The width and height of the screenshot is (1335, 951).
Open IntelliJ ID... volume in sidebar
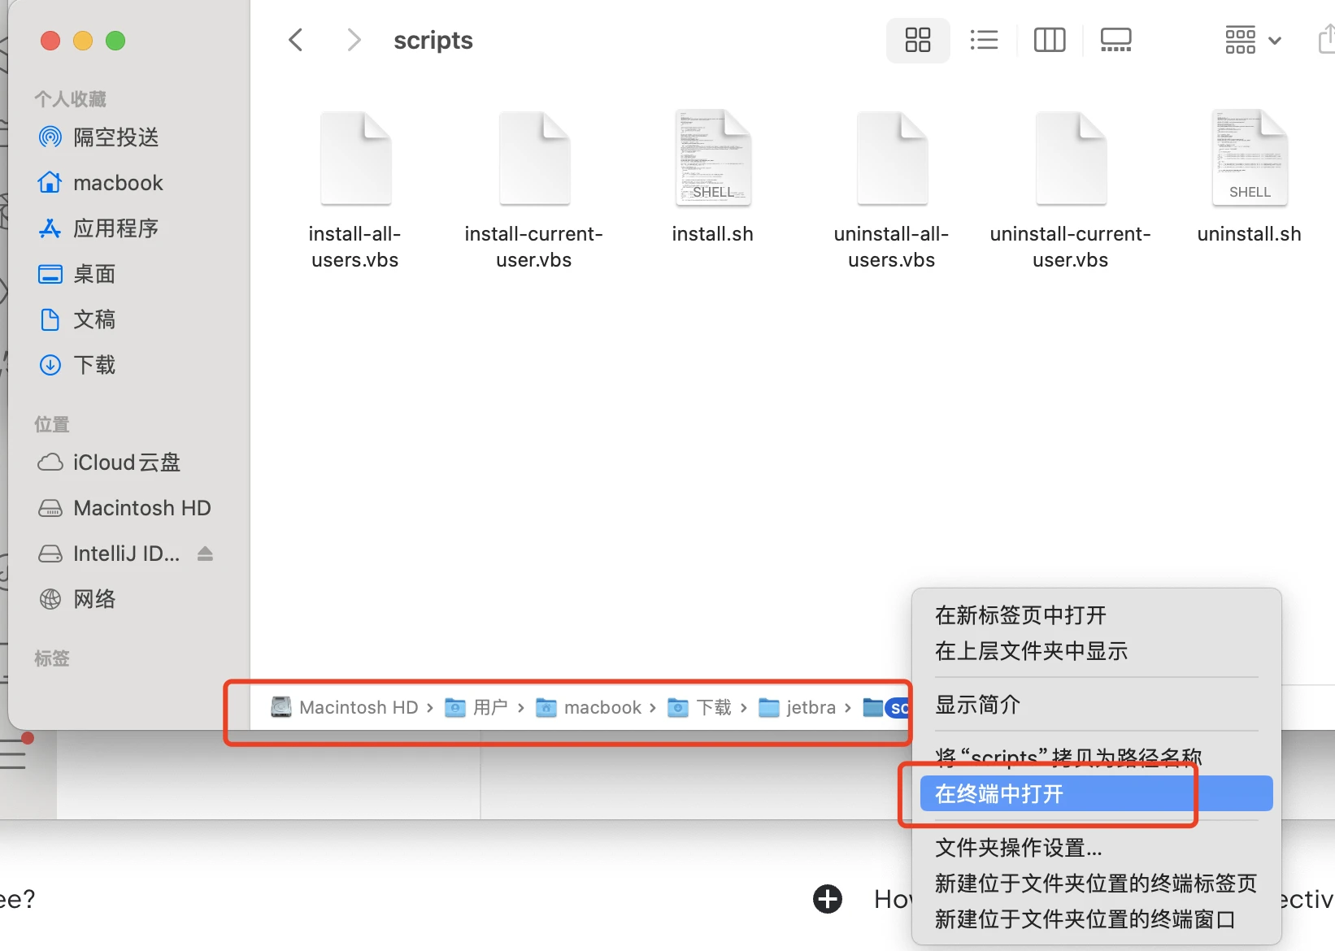[109, 554]
